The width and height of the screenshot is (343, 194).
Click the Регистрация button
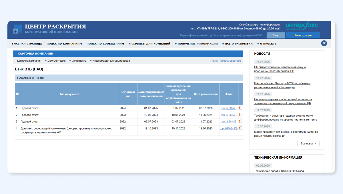[303, 35]
